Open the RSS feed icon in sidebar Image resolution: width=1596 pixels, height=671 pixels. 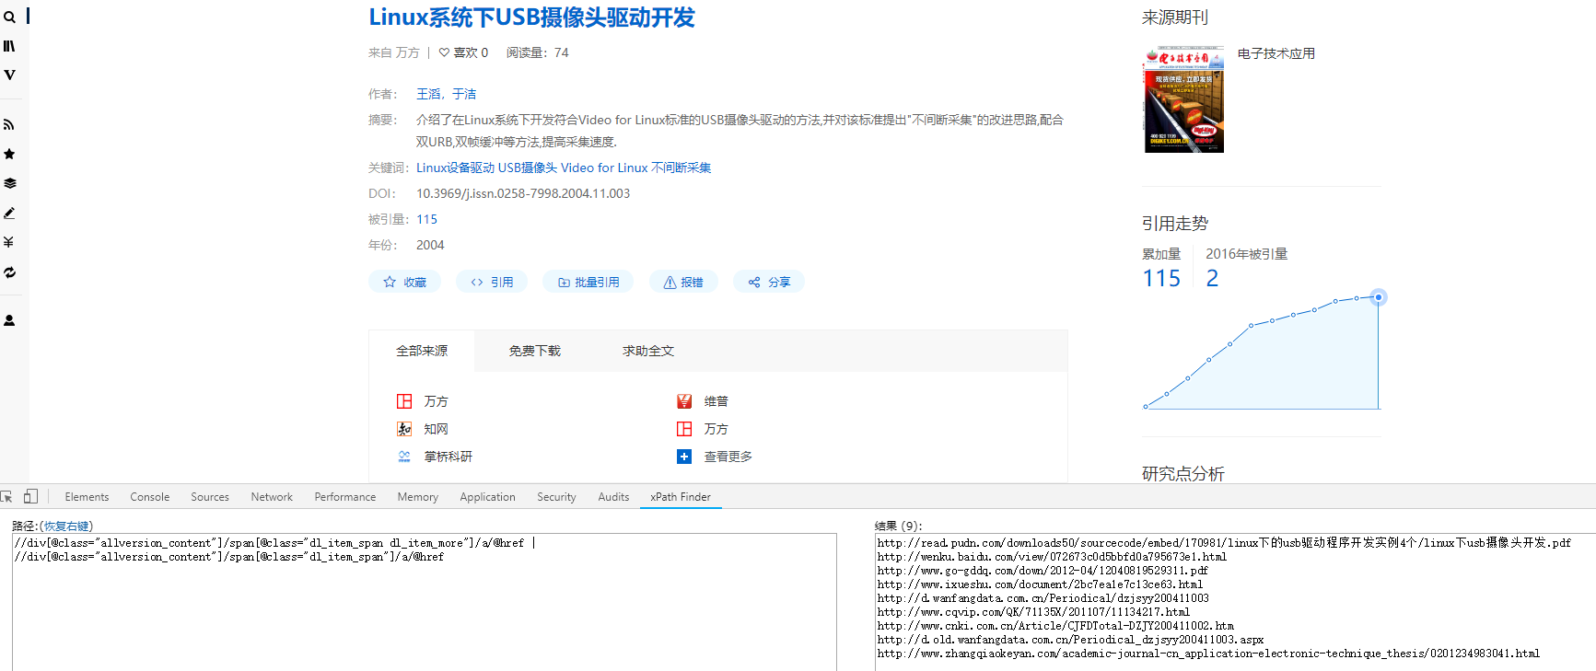(9, 124)
